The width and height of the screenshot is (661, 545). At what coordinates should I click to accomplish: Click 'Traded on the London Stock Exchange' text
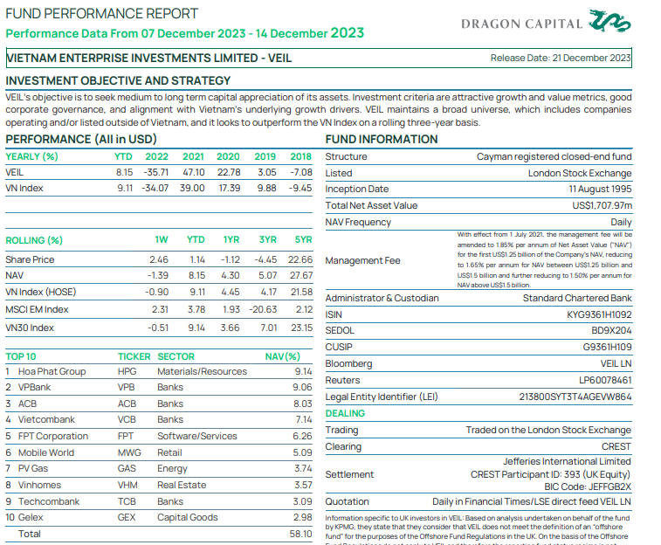click(548, 430)
